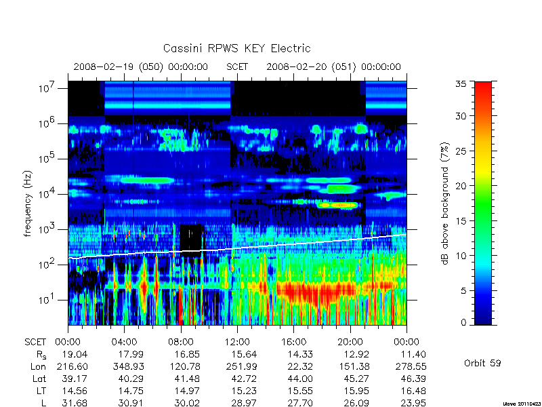
Task: Click the L value '23.95'
Action: click(x=413, y=403)
